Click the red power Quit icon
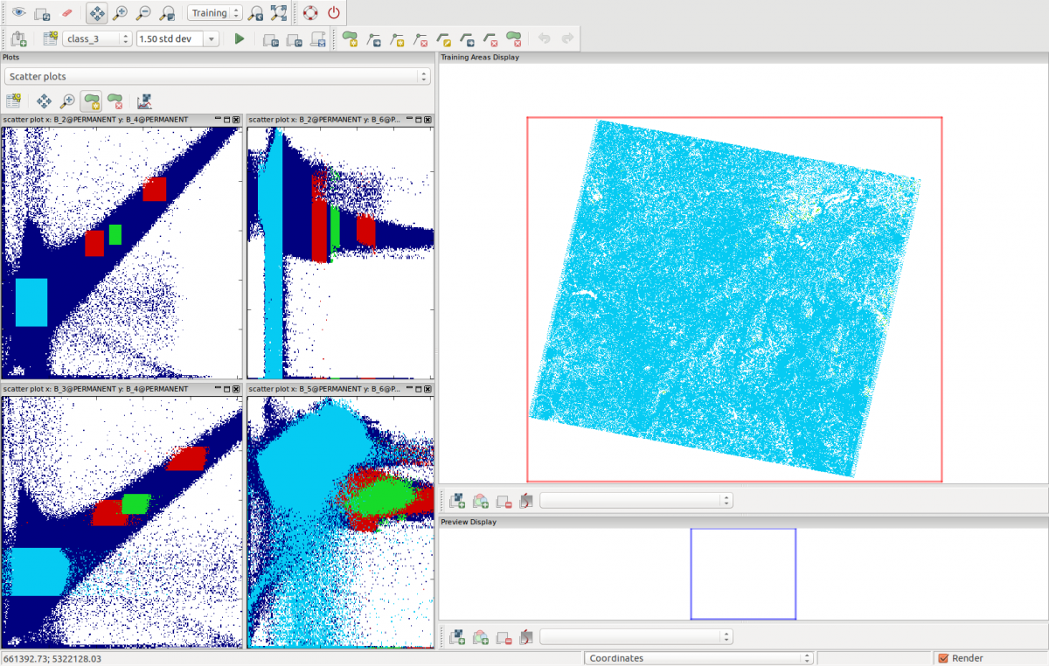Screen dimensions: 1049x666 pyautogui.click(x=334, y=13)
